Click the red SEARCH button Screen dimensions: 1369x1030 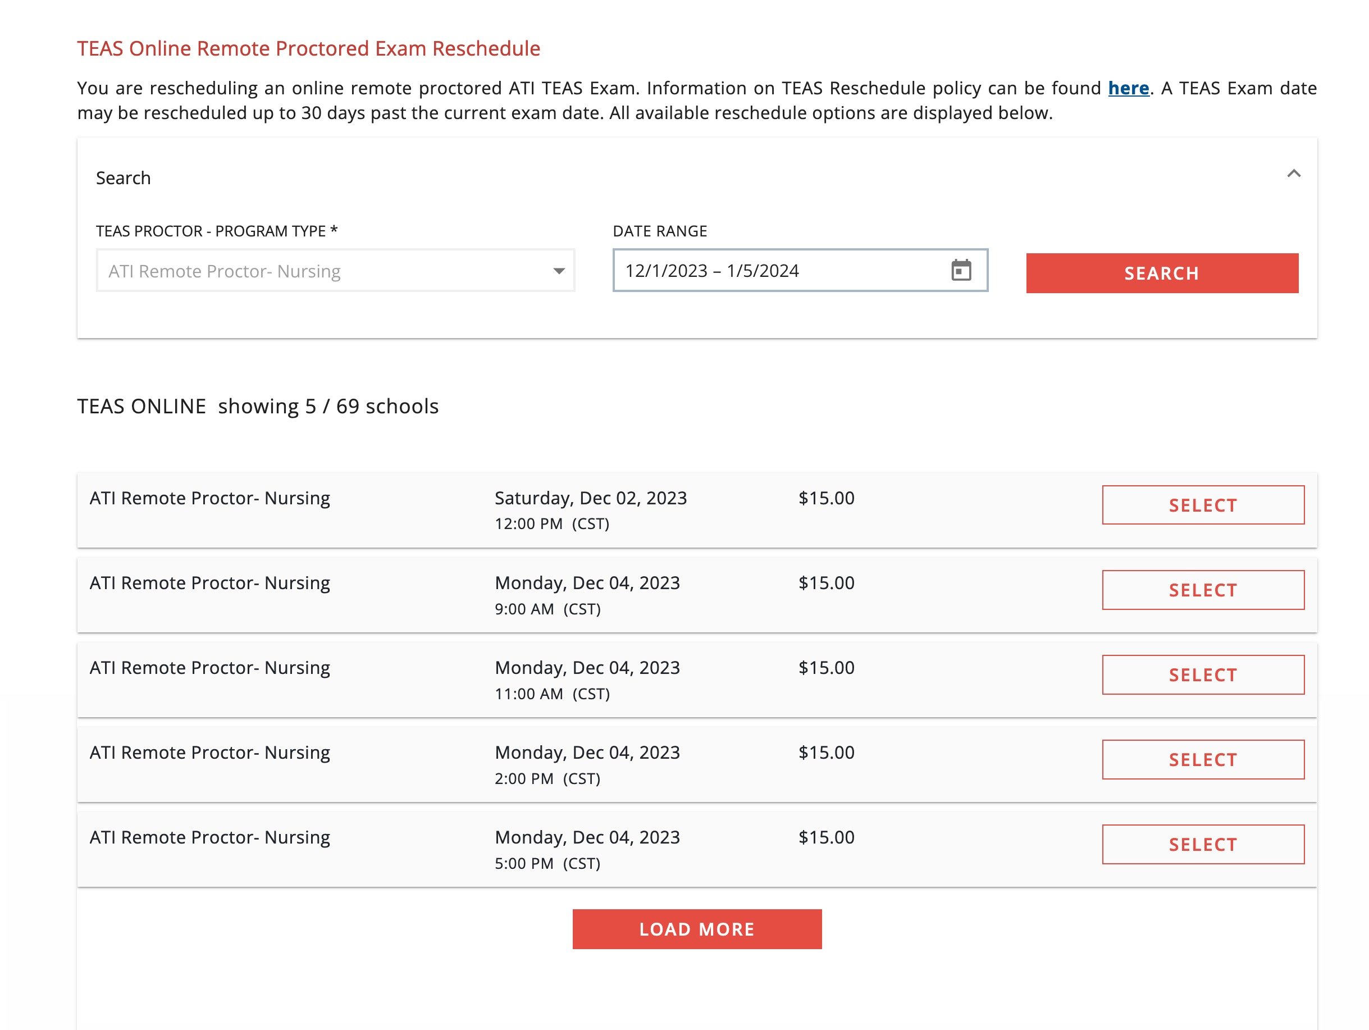coord(1162,273)
